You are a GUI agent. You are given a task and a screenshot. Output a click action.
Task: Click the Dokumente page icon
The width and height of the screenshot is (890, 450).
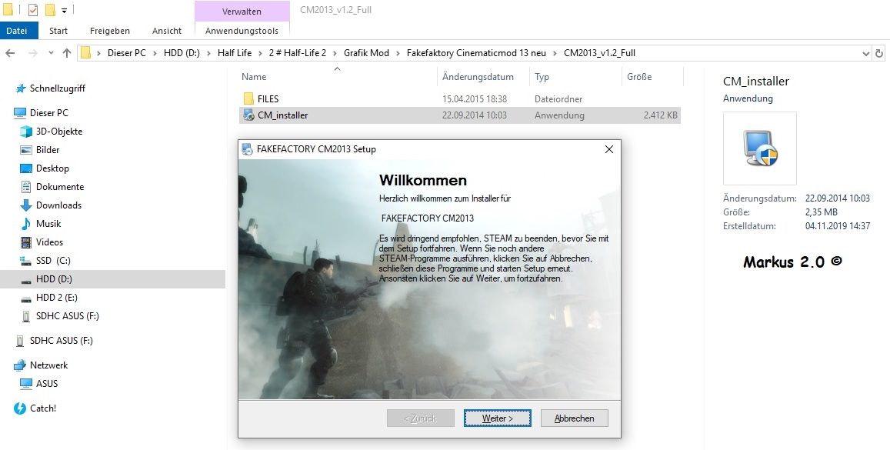click(25, 187)
